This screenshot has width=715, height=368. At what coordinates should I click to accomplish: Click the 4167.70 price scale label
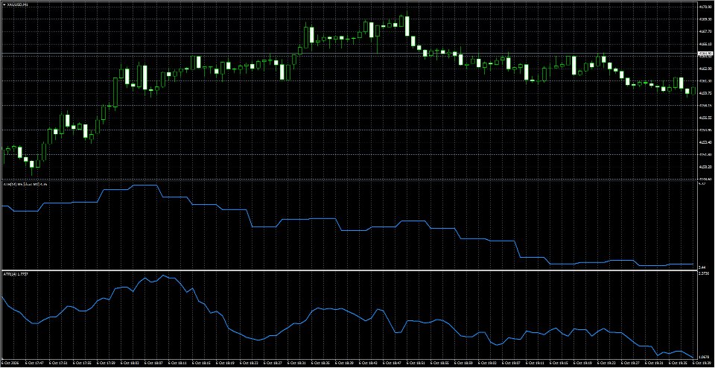tap(705, 32)
